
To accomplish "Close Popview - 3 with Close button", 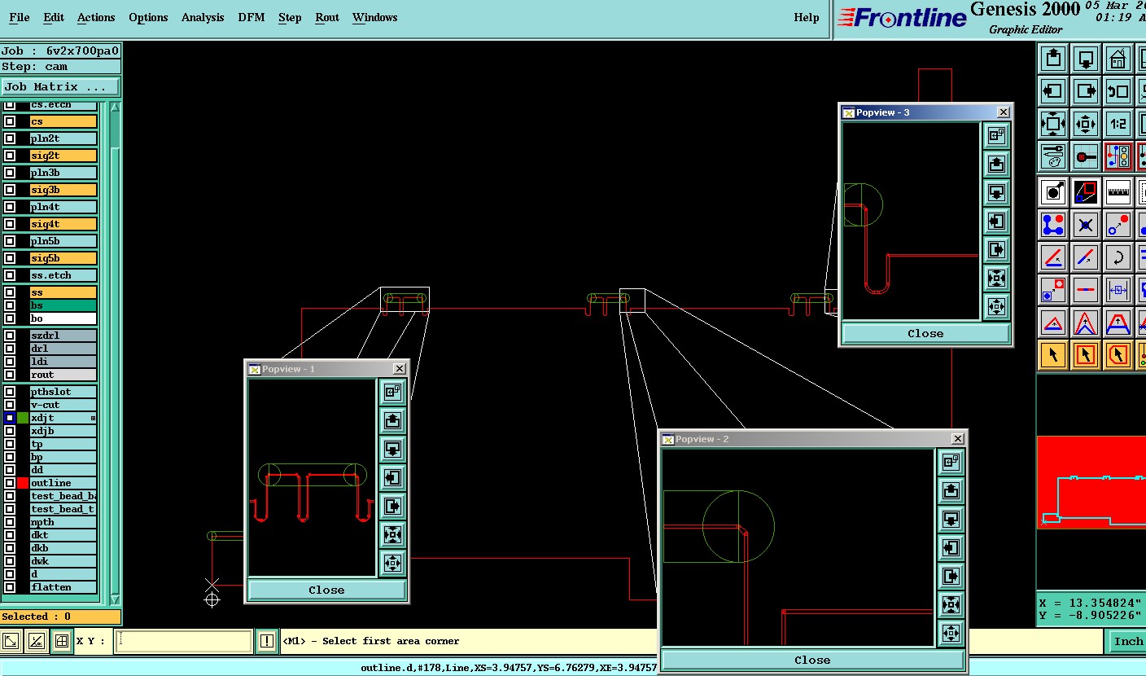I will [925, 333].
